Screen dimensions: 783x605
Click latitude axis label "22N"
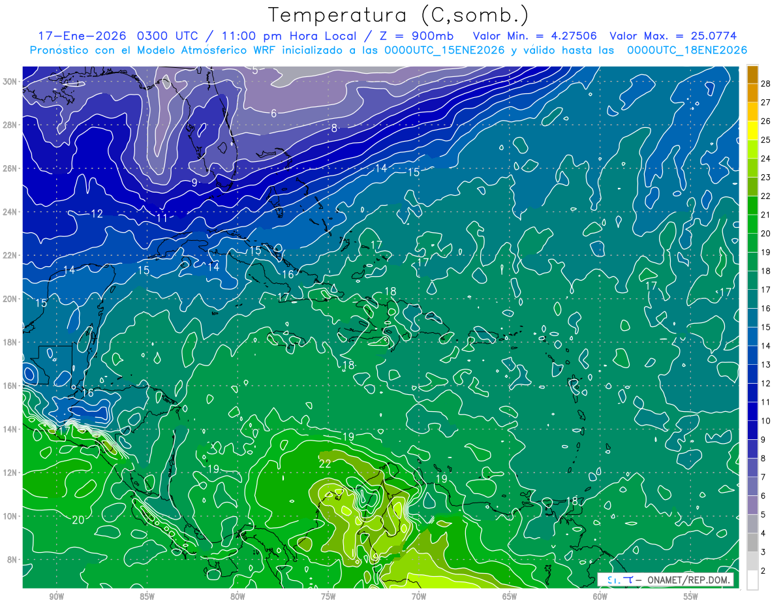[10, 255]
